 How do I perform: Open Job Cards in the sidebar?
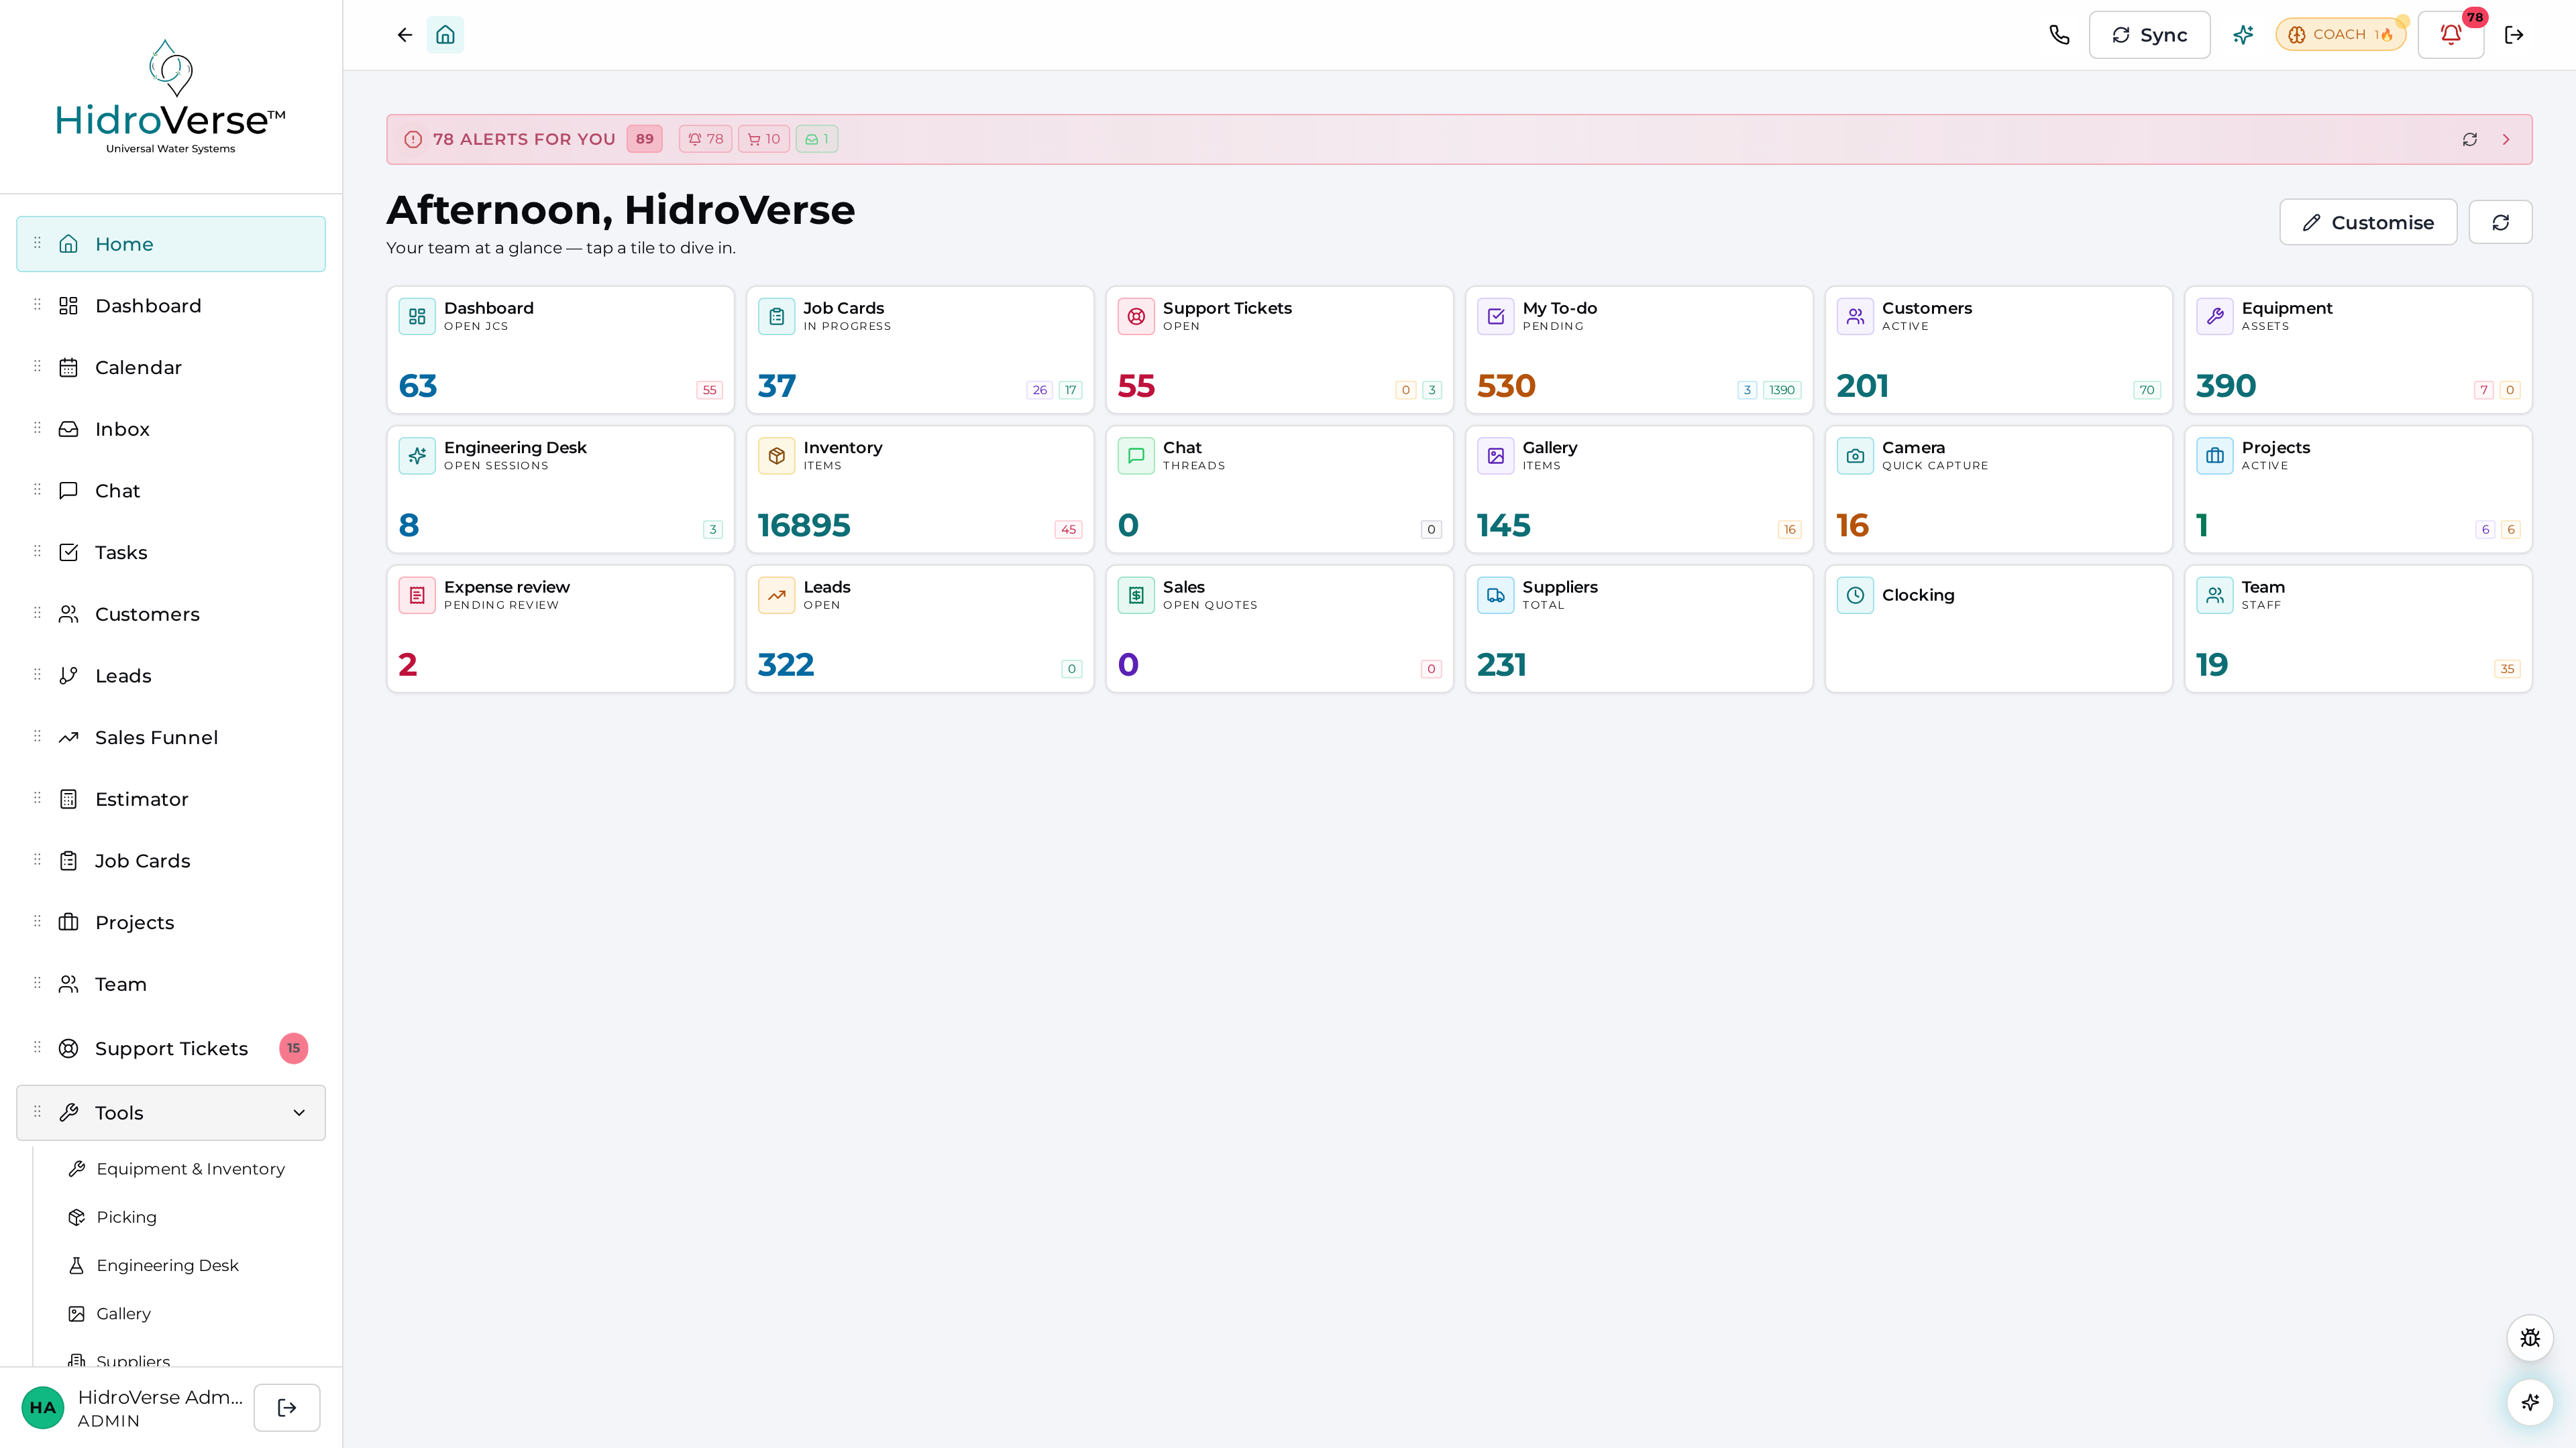pyautogui.click(x=171, y=861)
